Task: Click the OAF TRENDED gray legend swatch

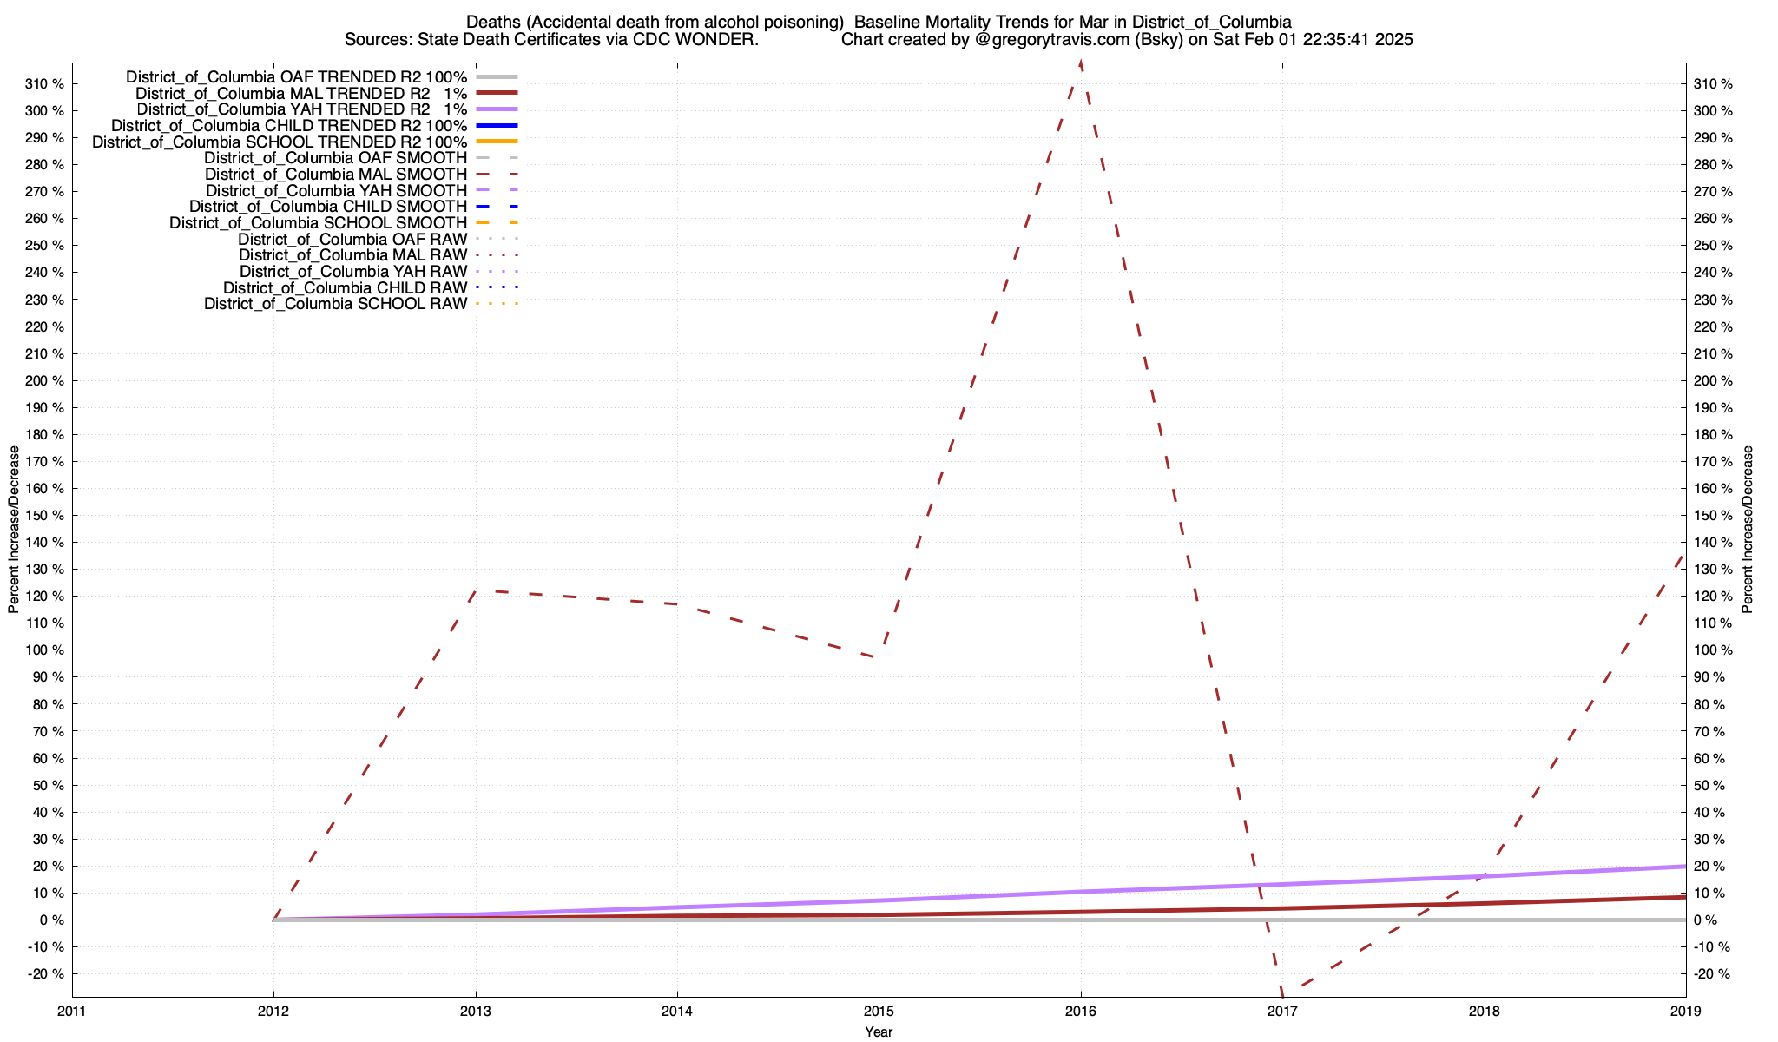Action: tap(497, 77)
